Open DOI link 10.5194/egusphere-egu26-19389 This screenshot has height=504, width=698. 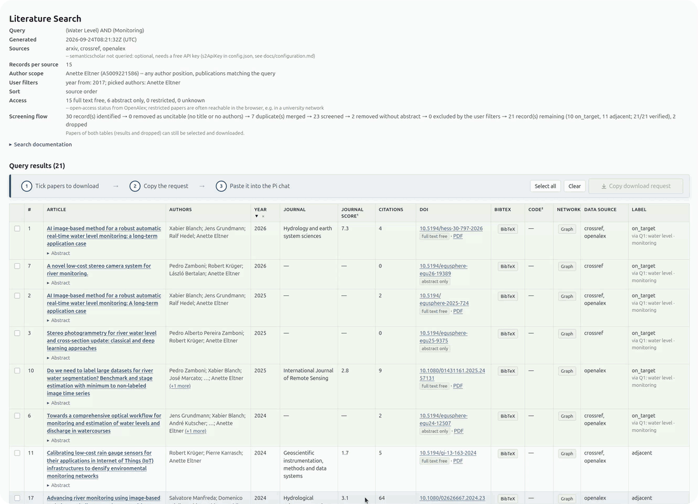(x=444, y=269)
